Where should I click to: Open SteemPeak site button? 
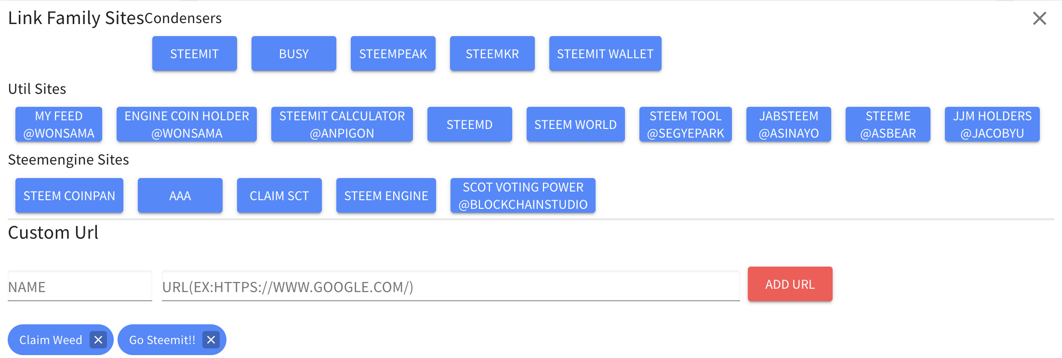[393, 54]
